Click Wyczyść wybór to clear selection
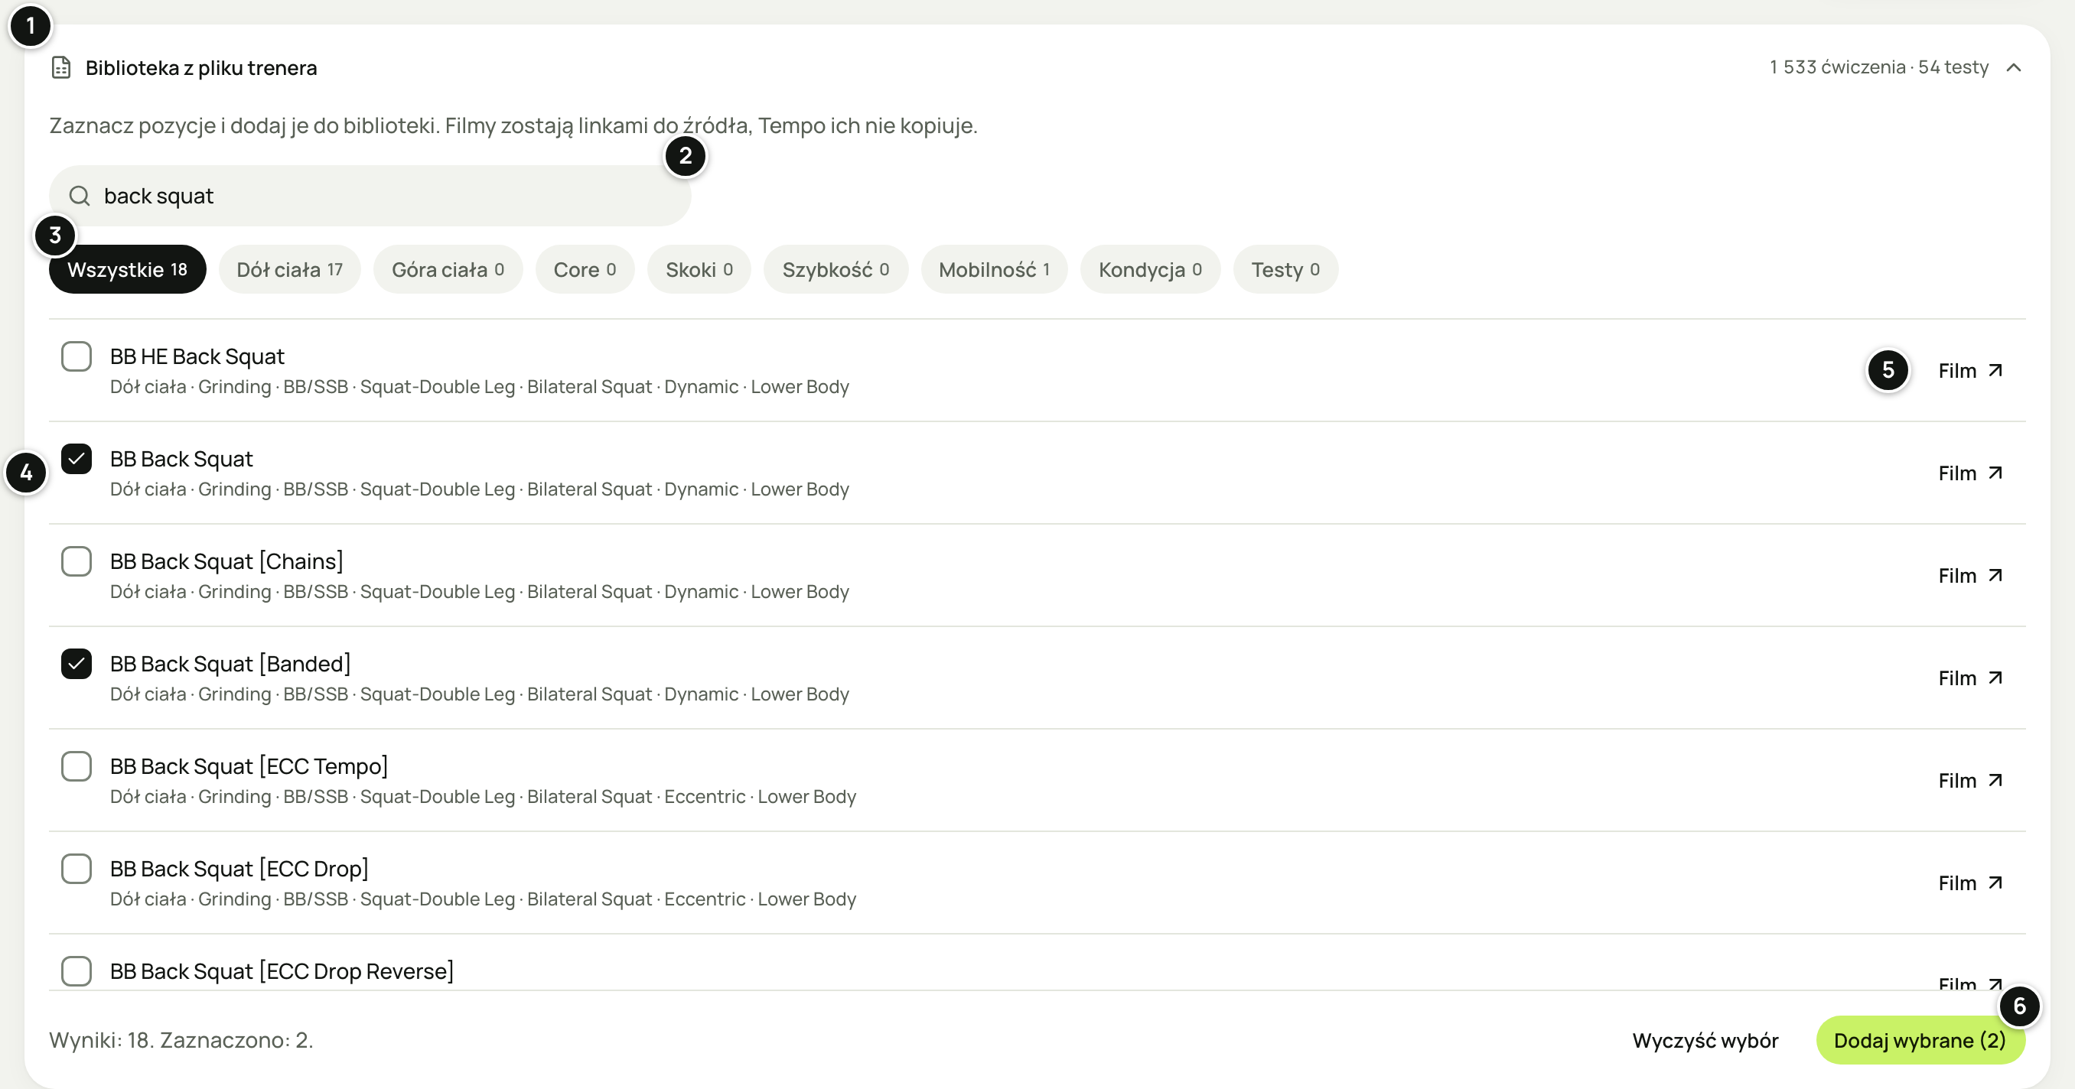Viewport: 2075px width, 1089px height. (1705, 1041)
